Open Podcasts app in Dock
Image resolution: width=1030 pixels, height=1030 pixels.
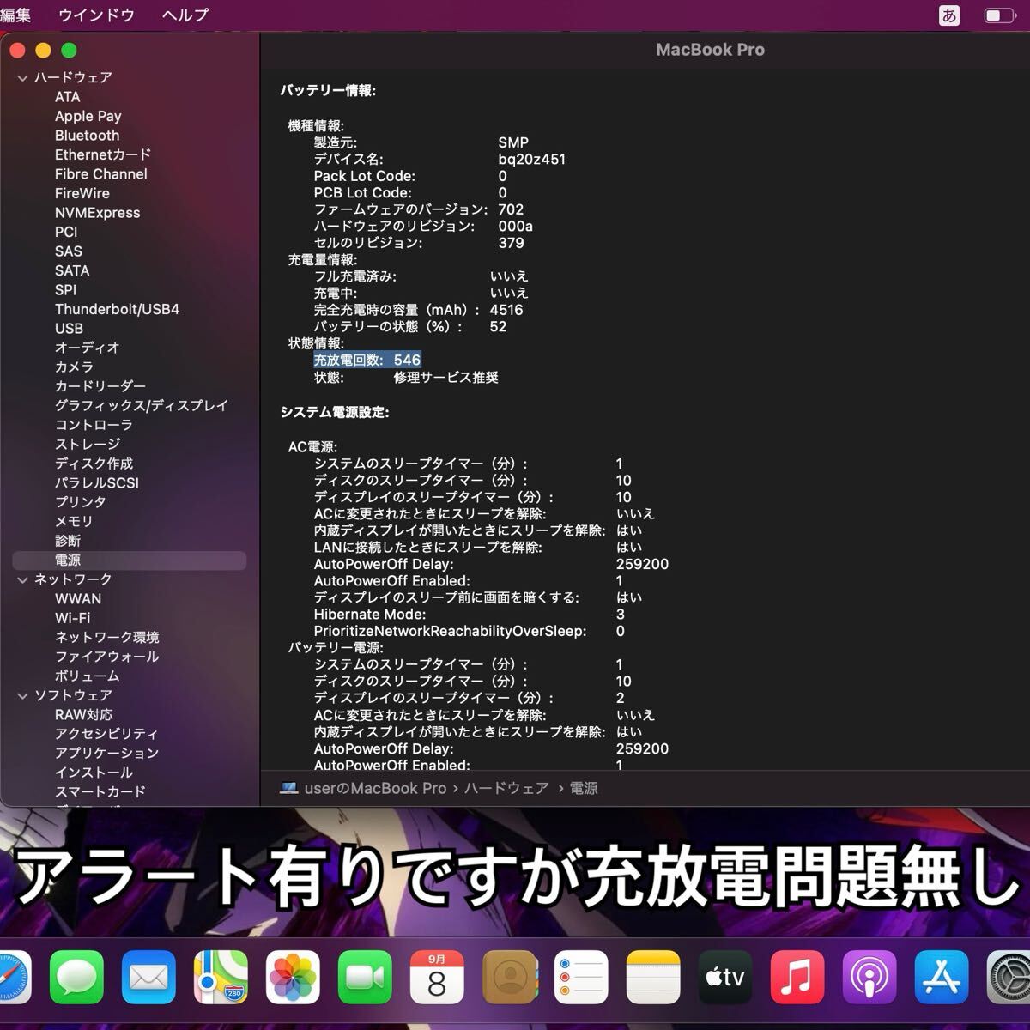(869, 978)
